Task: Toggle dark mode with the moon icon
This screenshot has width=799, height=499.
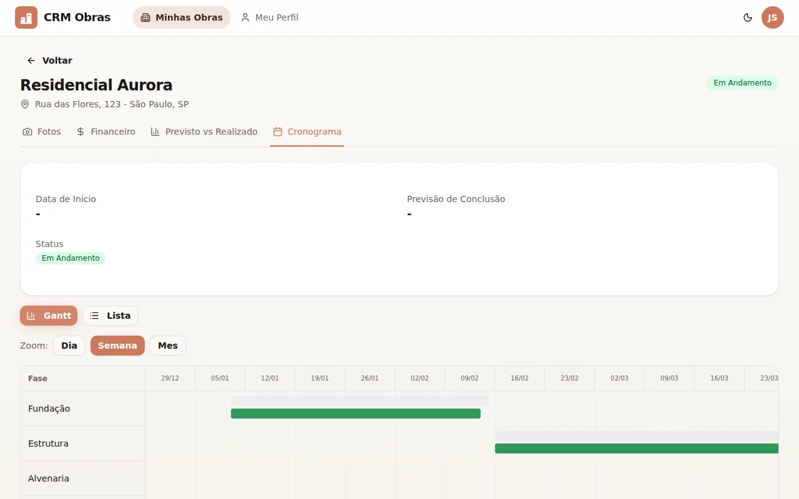Action: tap(748, 17)
